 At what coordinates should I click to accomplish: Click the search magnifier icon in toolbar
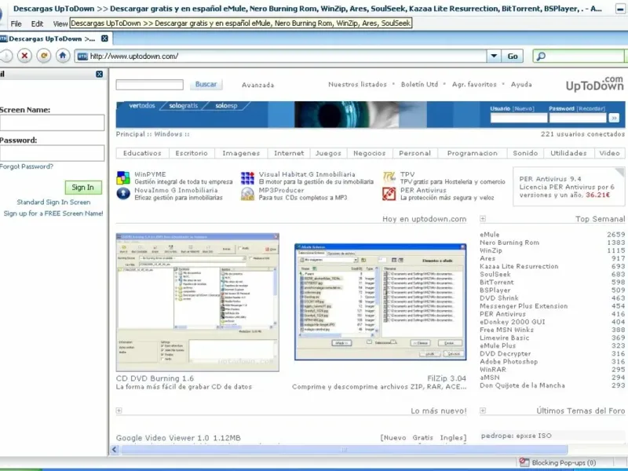coord(541,56)
